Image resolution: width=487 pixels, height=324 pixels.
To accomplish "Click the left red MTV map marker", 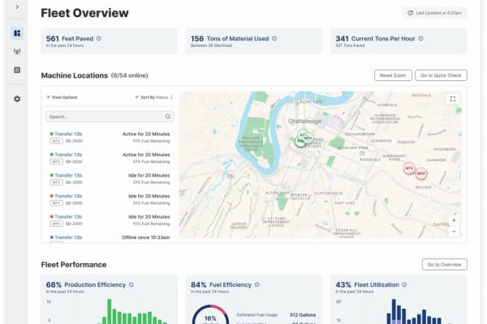I will 409,168.
